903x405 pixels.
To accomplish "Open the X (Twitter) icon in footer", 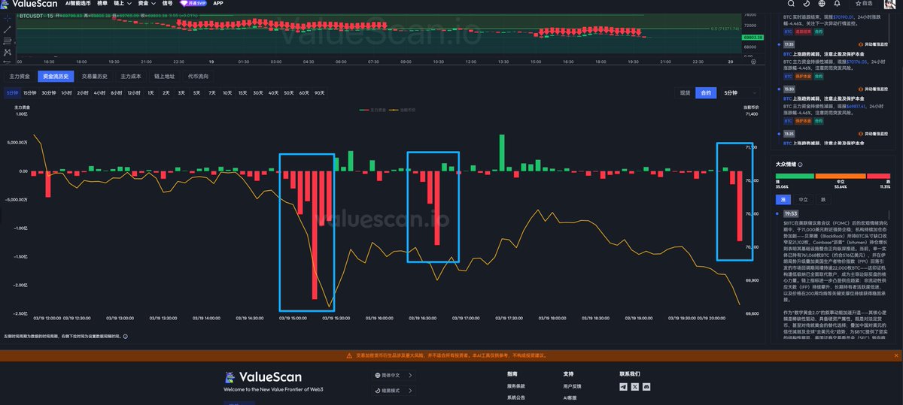I will click(x=635, y=386).
